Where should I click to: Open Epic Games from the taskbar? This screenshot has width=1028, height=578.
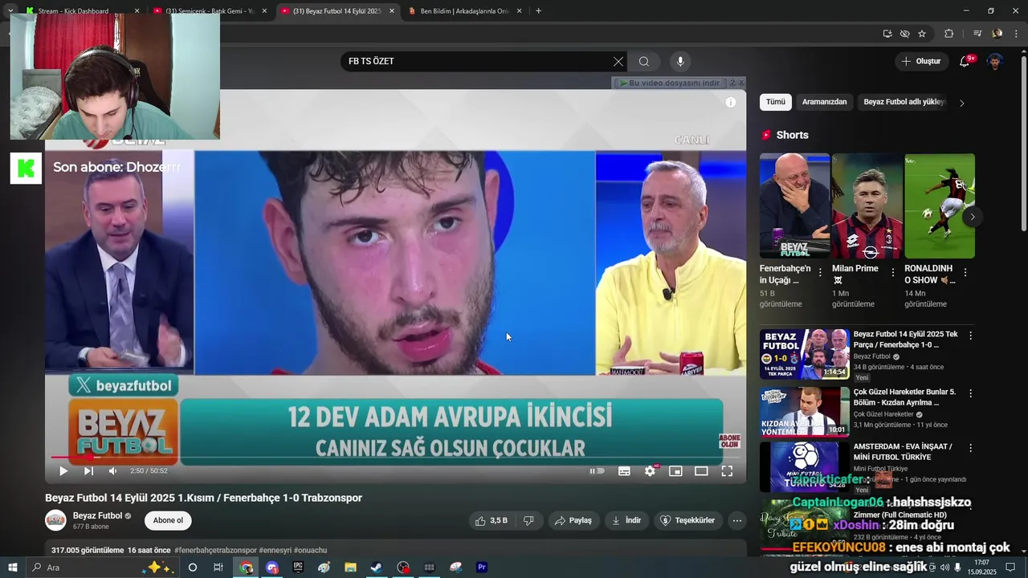[x=298, y=567]
